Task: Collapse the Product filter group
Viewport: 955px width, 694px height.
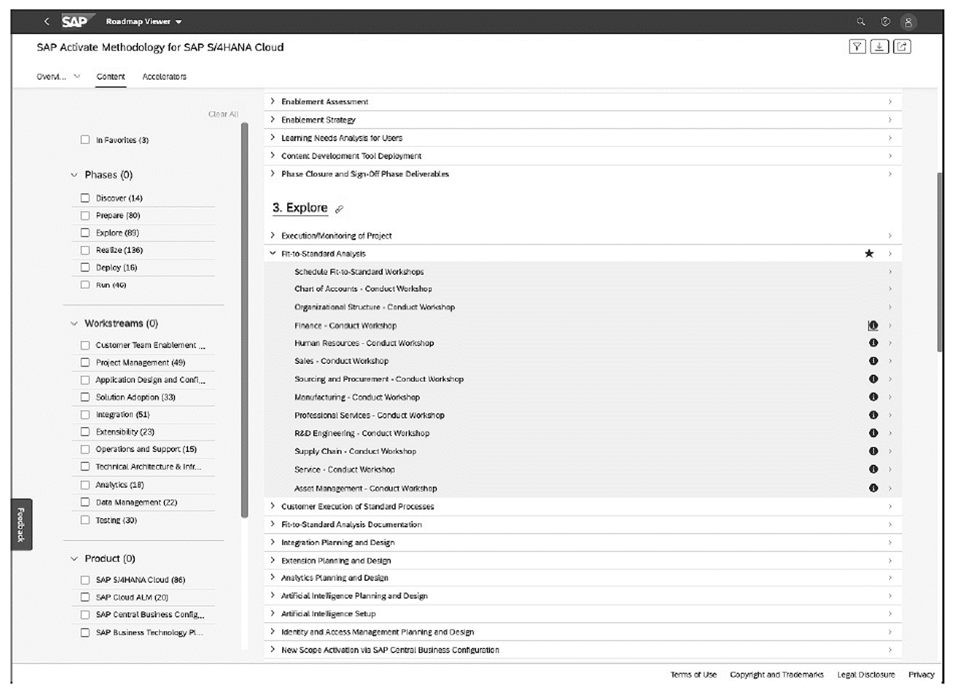Action: pos(74,559)
